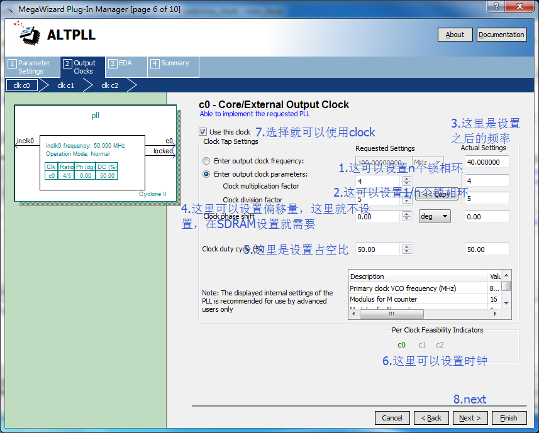The width and height of the screenshot is (539, 433).
Task: Open the deg phase shift unit dropdown
Action: [x=435, y=216]
